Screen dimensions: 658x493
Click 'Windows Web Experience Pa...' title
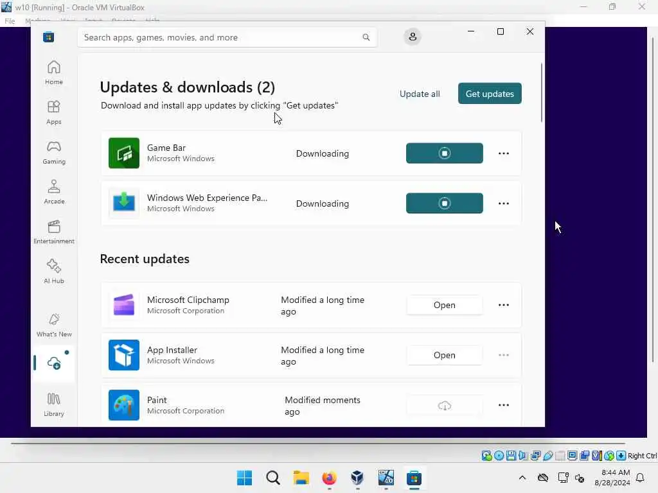(x=208, y=198)
